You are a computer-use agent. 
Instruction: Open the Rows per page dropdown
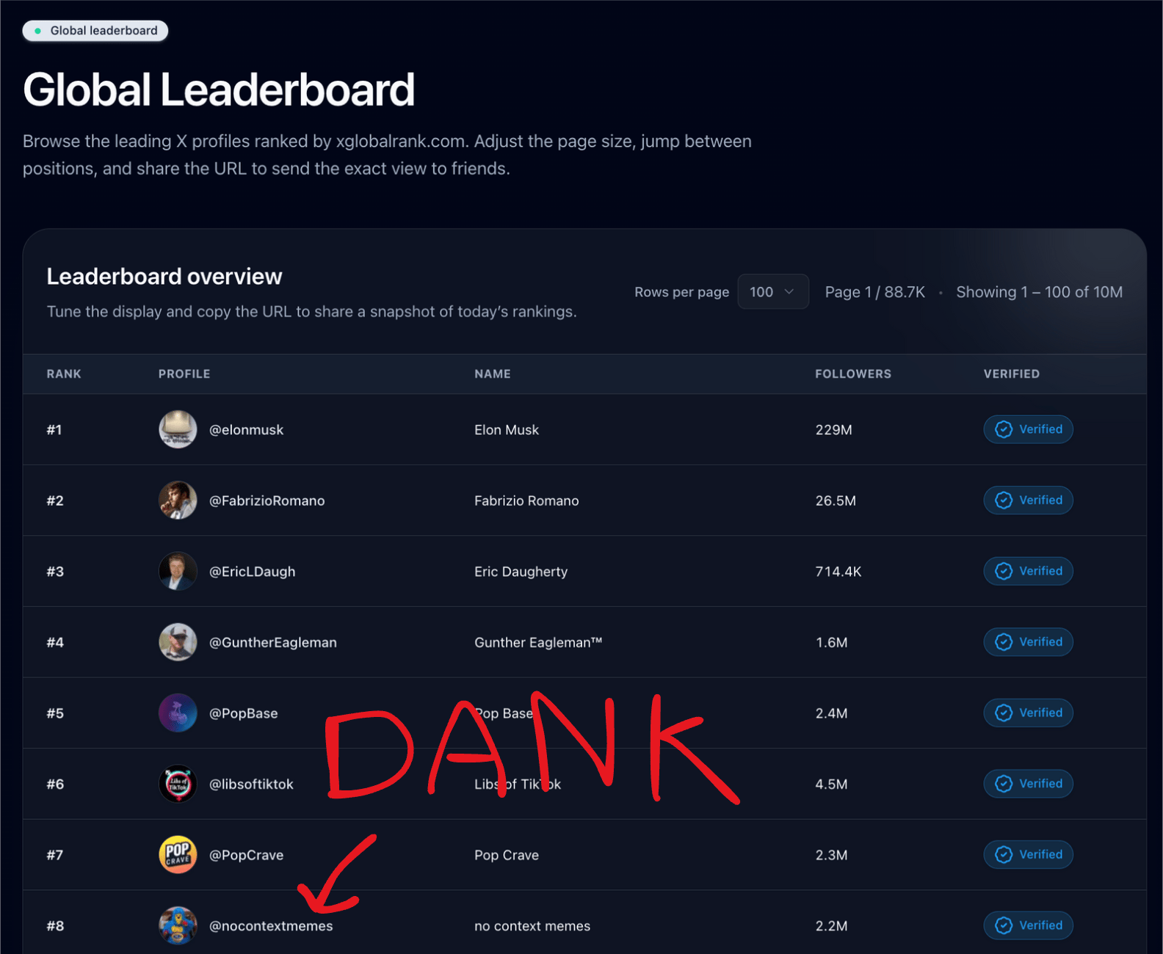(x=772, y=292)
